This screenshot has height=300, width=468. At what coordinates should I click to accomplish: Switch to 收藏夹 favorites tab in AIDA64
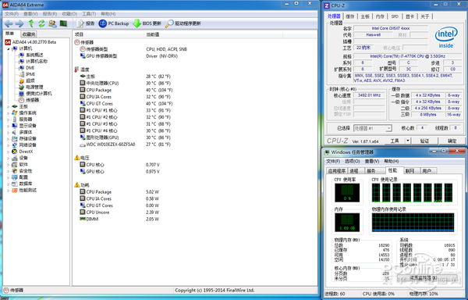click(29, 34)
